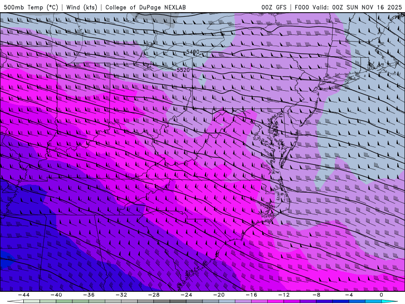The image size is (405, 304).
Task: Click the 'Wind (kts)' header label
Action: [x=82, y=7]
